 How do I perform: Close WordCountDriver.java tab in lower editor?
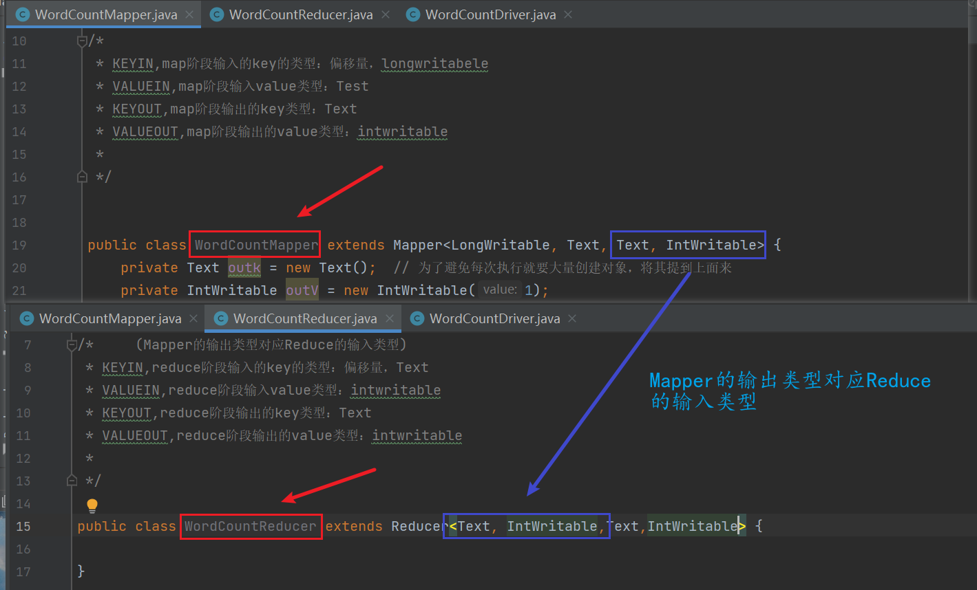point(572,318)
